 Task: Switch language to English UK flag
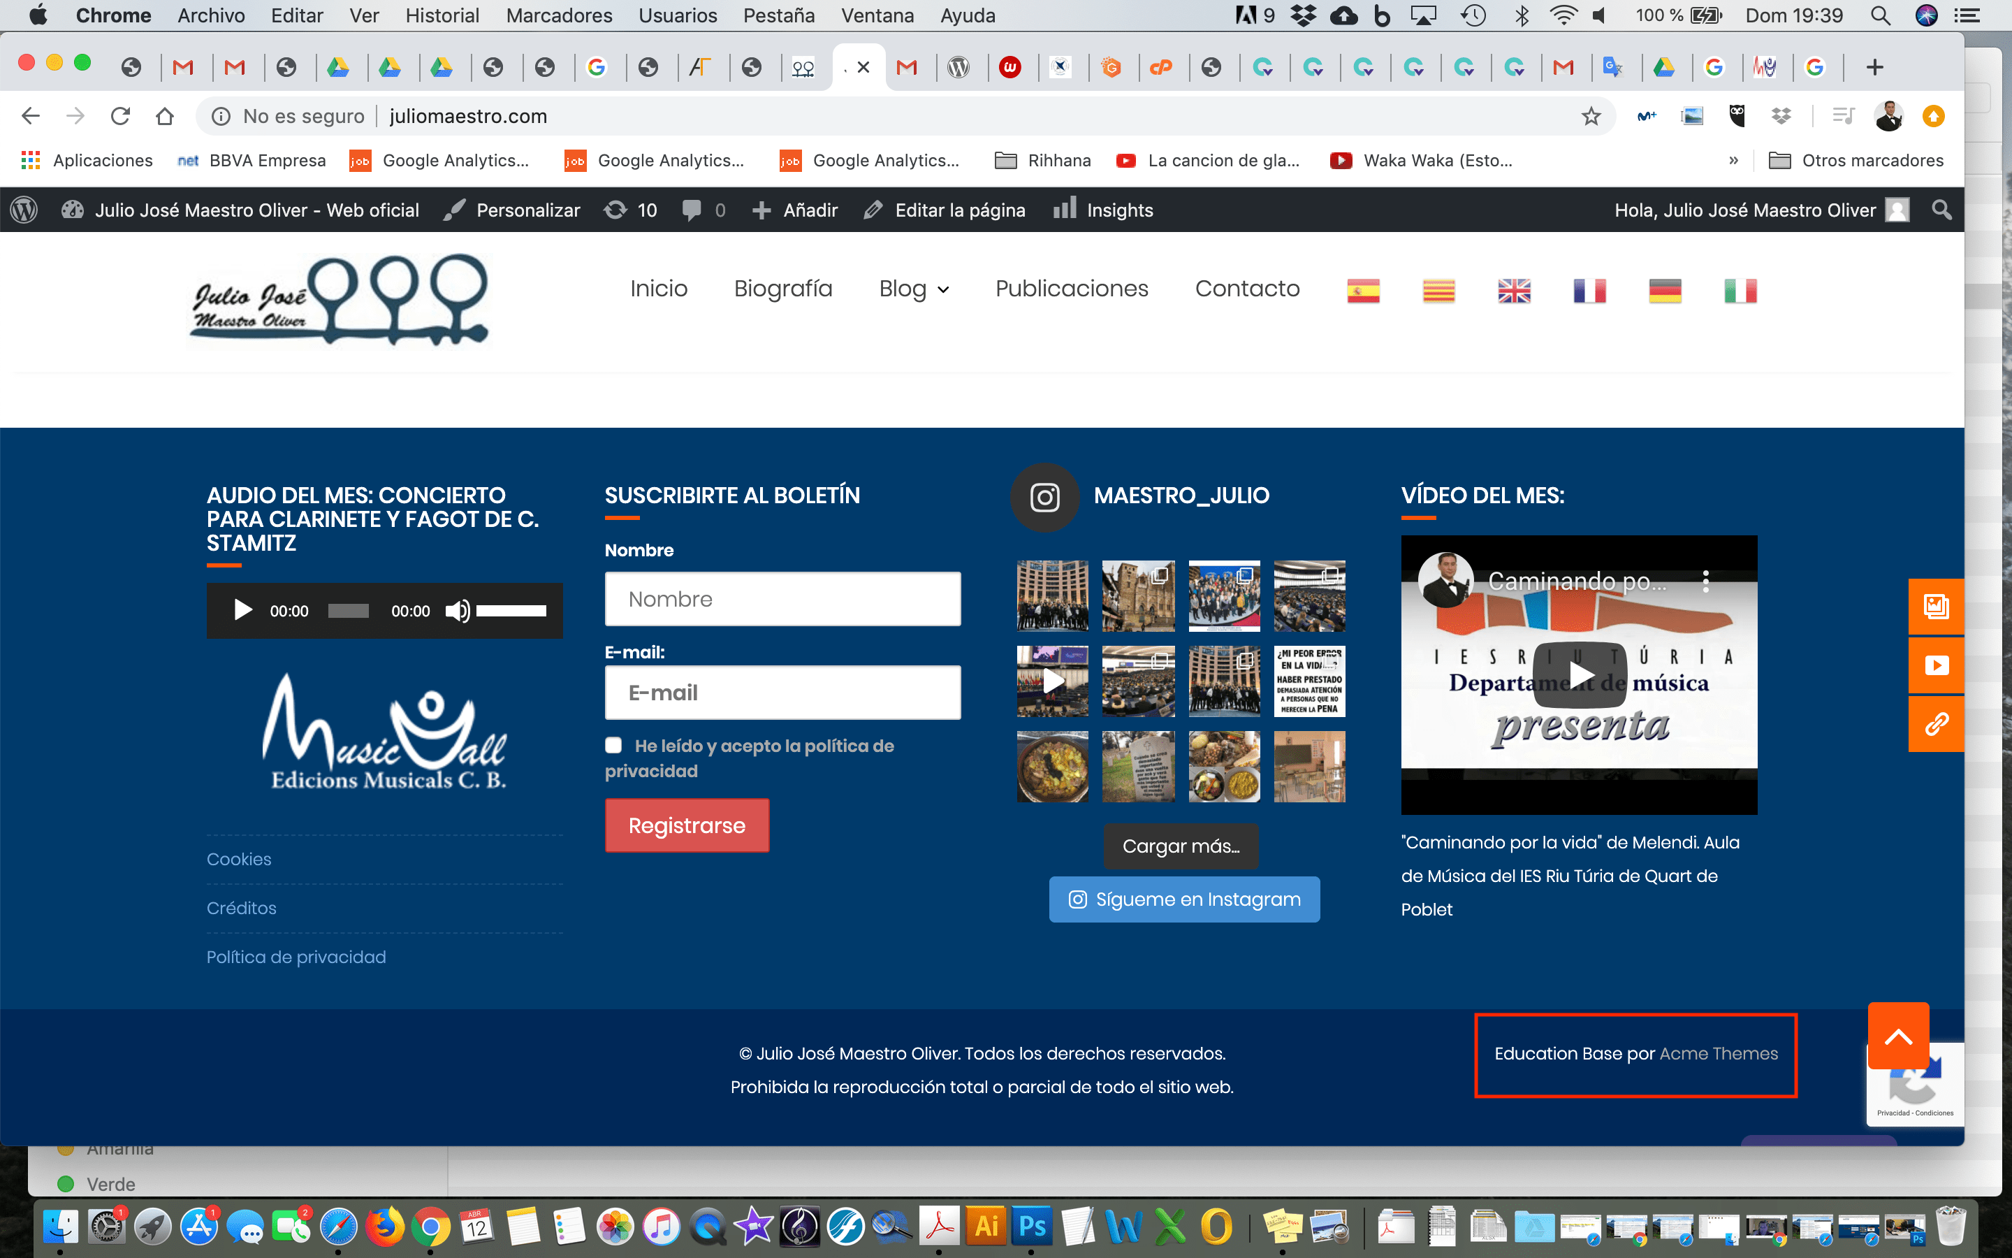click(1514, 290)
